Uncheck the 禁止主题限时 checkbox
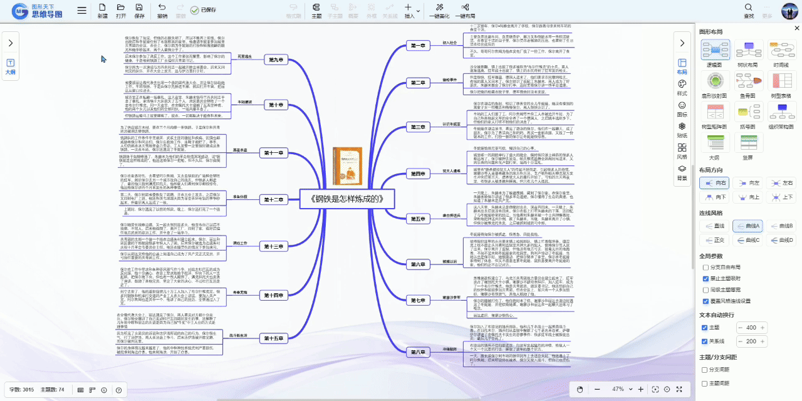 click(x=706, y=278)
